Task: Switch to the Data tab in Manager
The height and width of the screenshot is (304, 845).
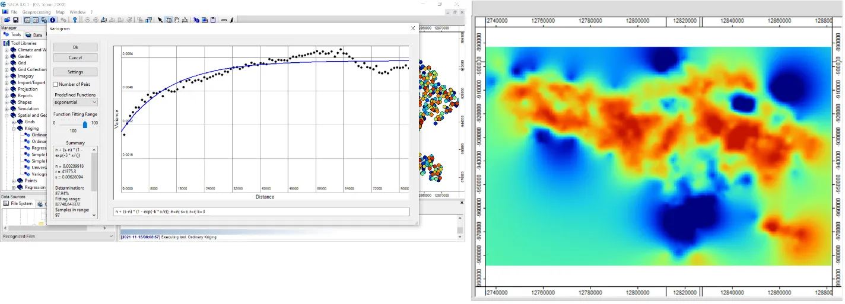Action: pyautogui.click(x=34, y=35)
